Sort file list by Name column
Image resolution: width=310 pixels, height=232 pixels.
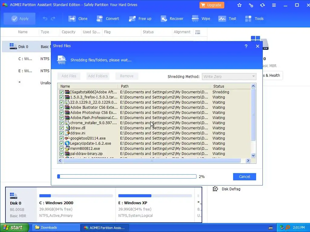[x=88, y=86]
